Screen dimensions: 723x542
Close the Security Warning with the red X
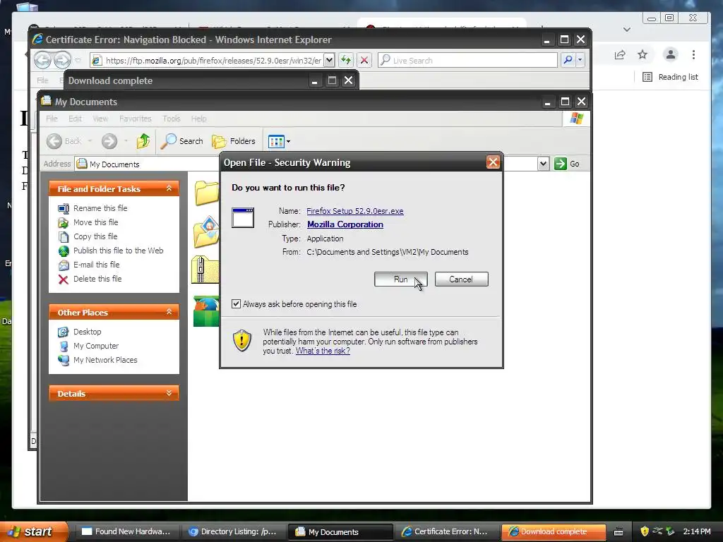(x=493, y=162)
